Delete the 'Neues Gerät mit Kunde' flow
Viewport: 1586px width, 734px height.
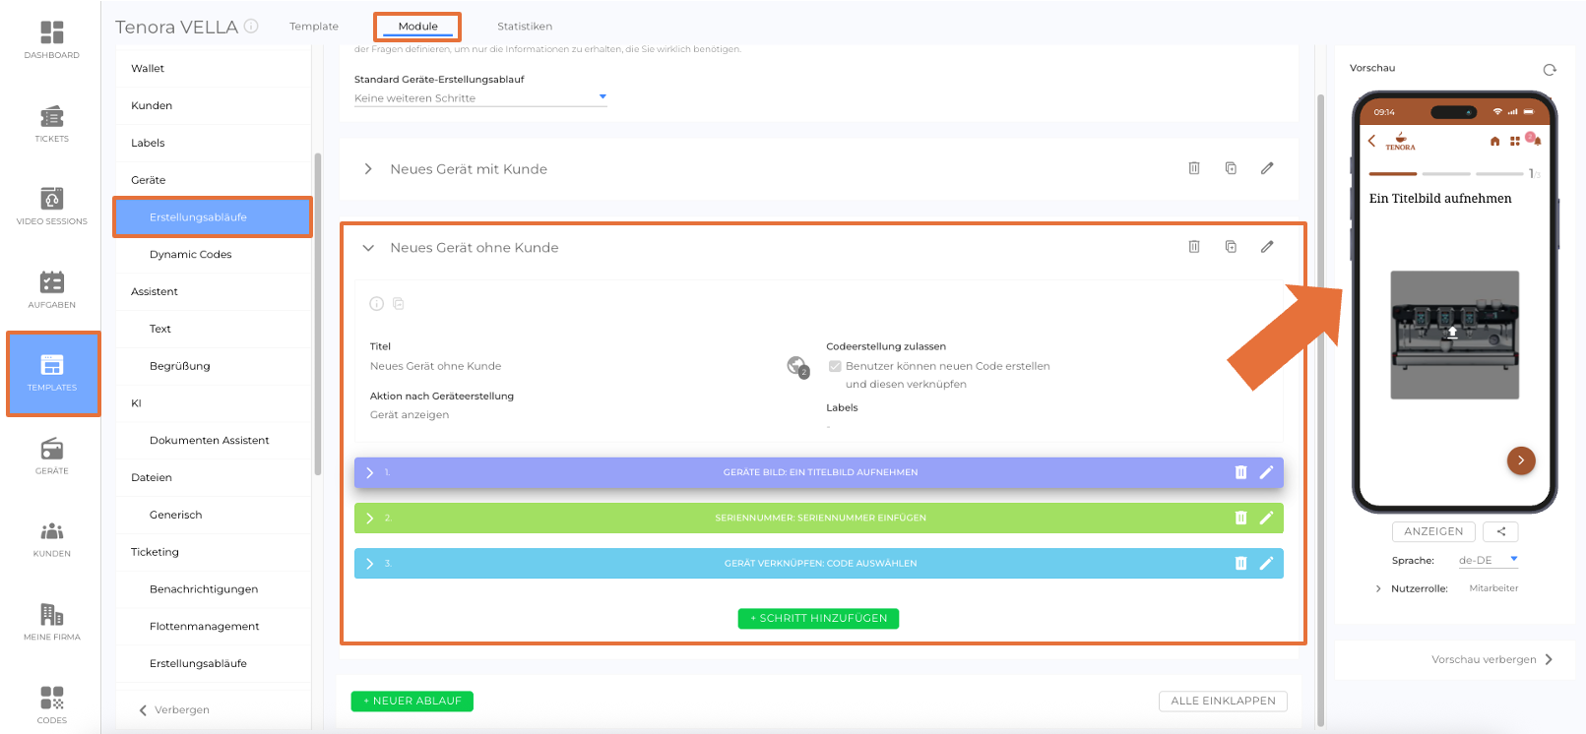[1193, 168]
